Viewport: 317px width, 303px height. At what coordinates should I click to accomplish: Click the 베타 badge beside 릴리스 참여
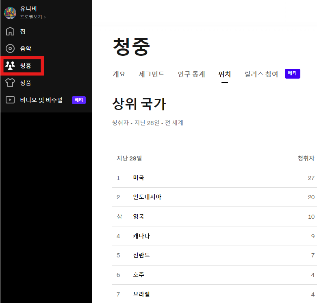[x=293, y=74]
